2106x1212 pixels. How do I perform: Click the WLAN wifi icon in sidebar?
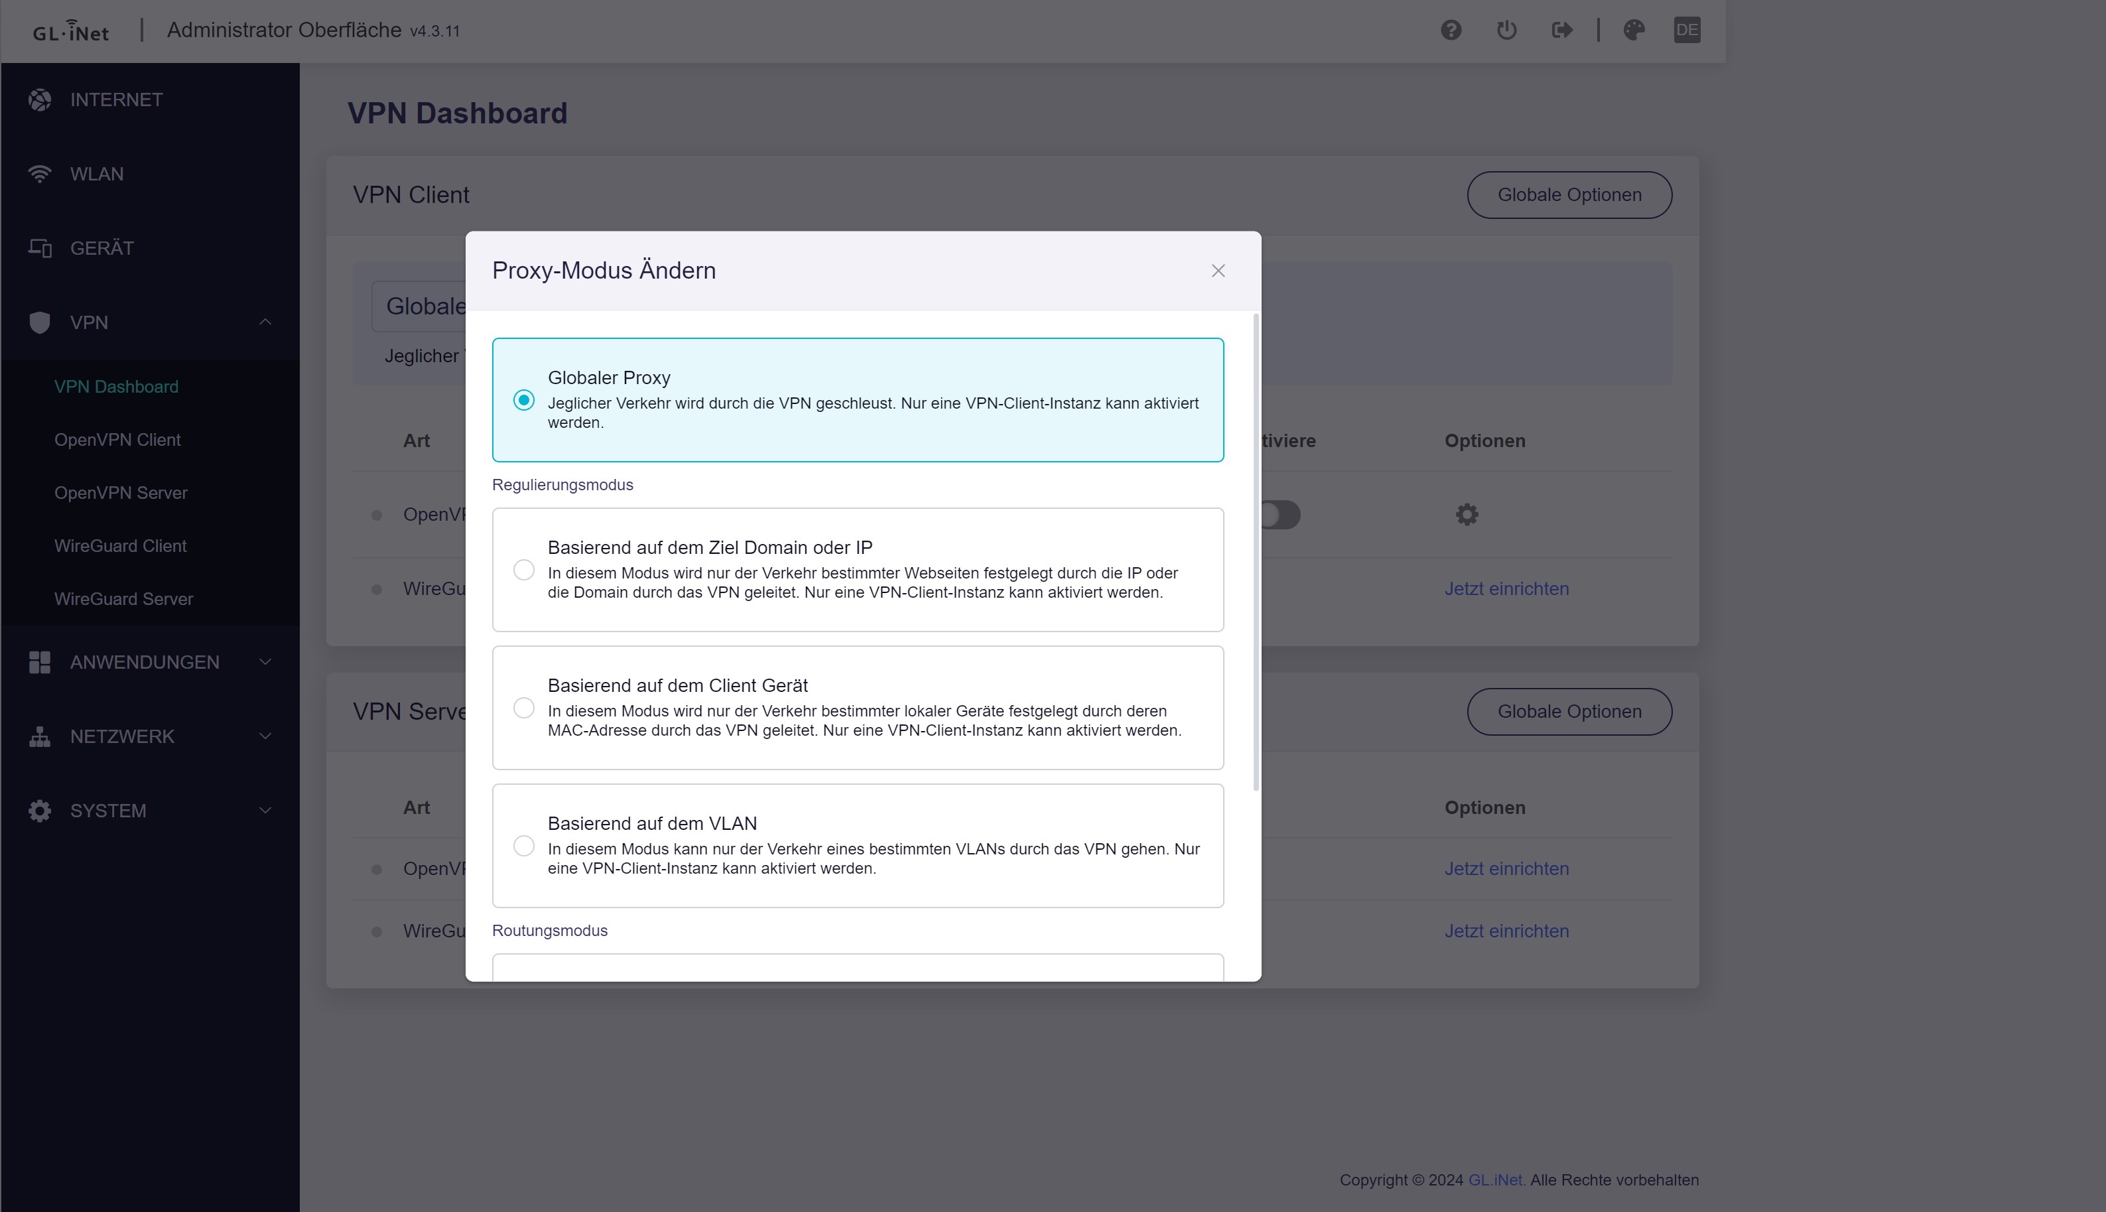pyautogui.click(x=39, y=174)
